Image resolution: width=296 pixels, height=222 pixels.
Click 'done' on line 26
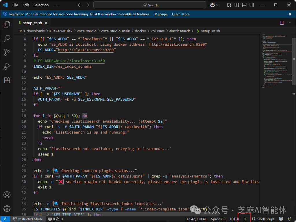click(38, 160)
